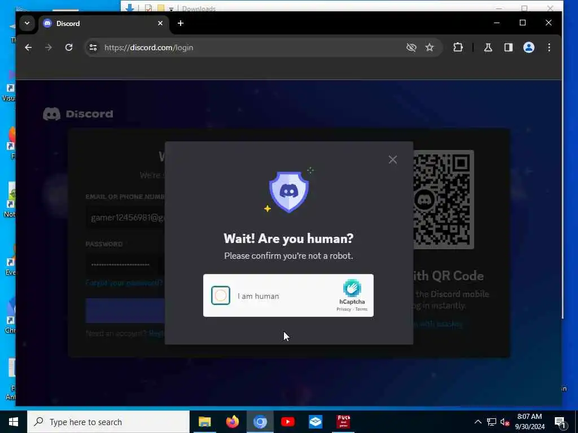Open Firefox from taskbar
The width and height of the screenshot is (578, 433).
[x=232, y=422]
